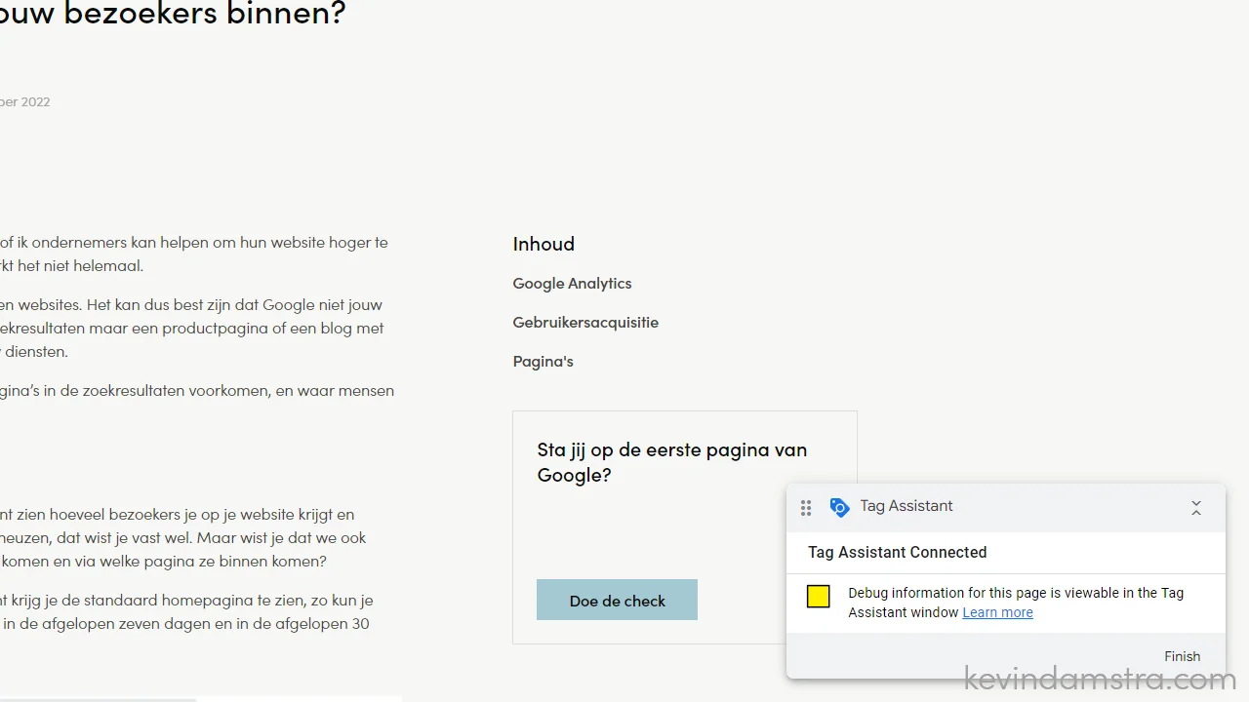1249x702 pixels.
Task: Click the Debug information message text
Action: (x=1016, y=603)
